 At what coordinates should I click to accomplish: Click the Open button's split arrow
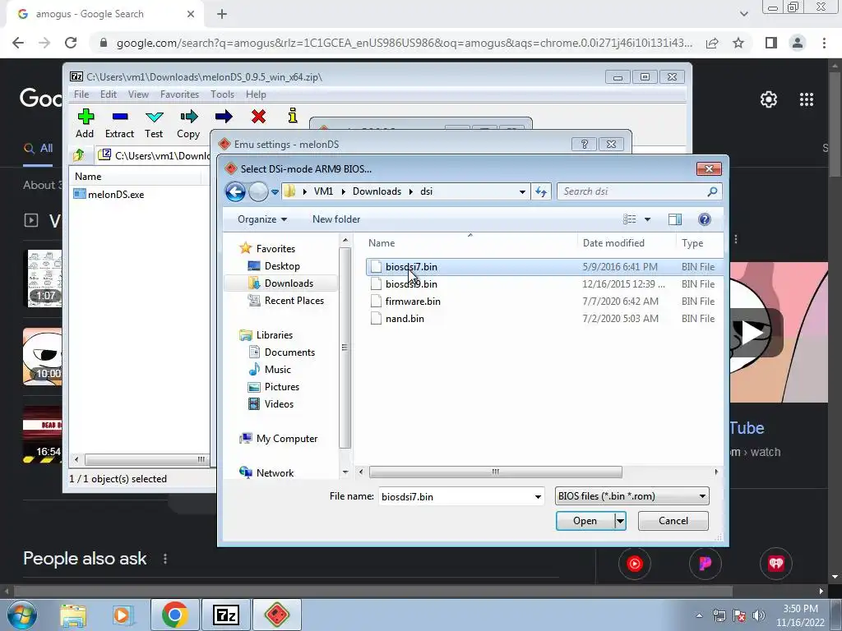(x=620, y=520)
